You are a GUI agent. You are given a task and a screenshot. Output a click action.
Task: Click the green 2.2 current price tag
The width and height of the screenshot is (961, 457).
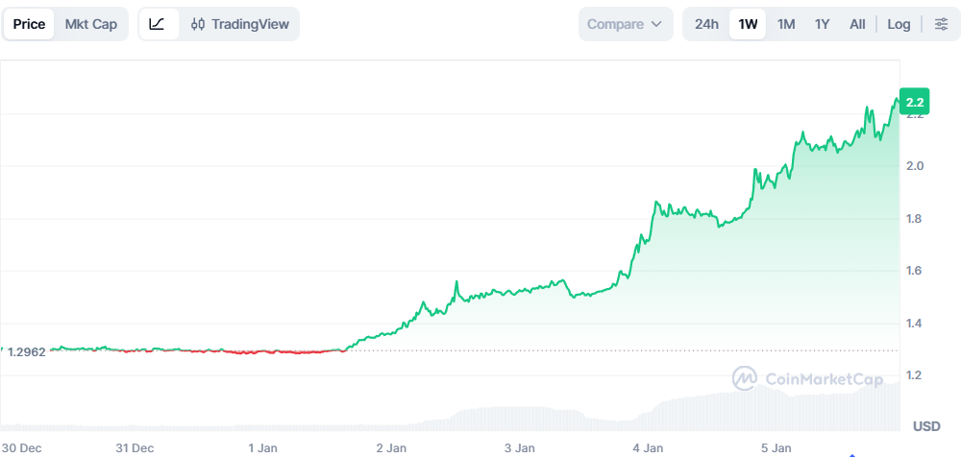[914, 102]
